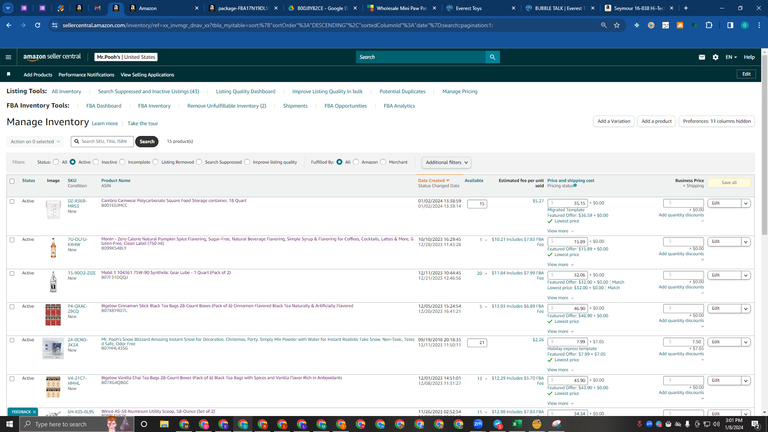
Task: Open Zoom from the taskbar
Action: pos(478,424)
